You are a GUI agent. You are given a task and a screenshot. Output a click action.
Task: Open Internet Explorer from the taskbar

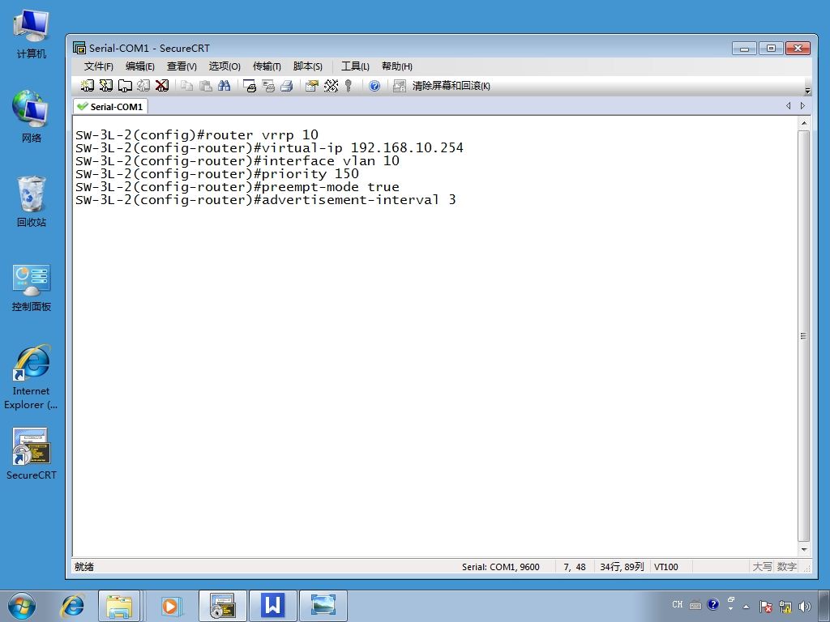[x=72, y=606]
